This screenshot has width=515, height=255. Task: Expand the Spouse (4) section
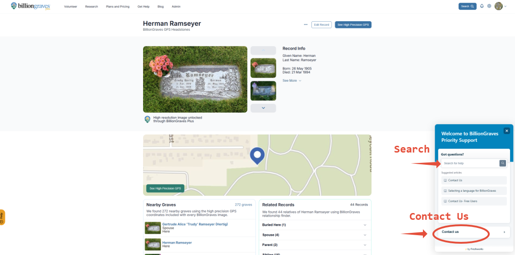point(315,235)
